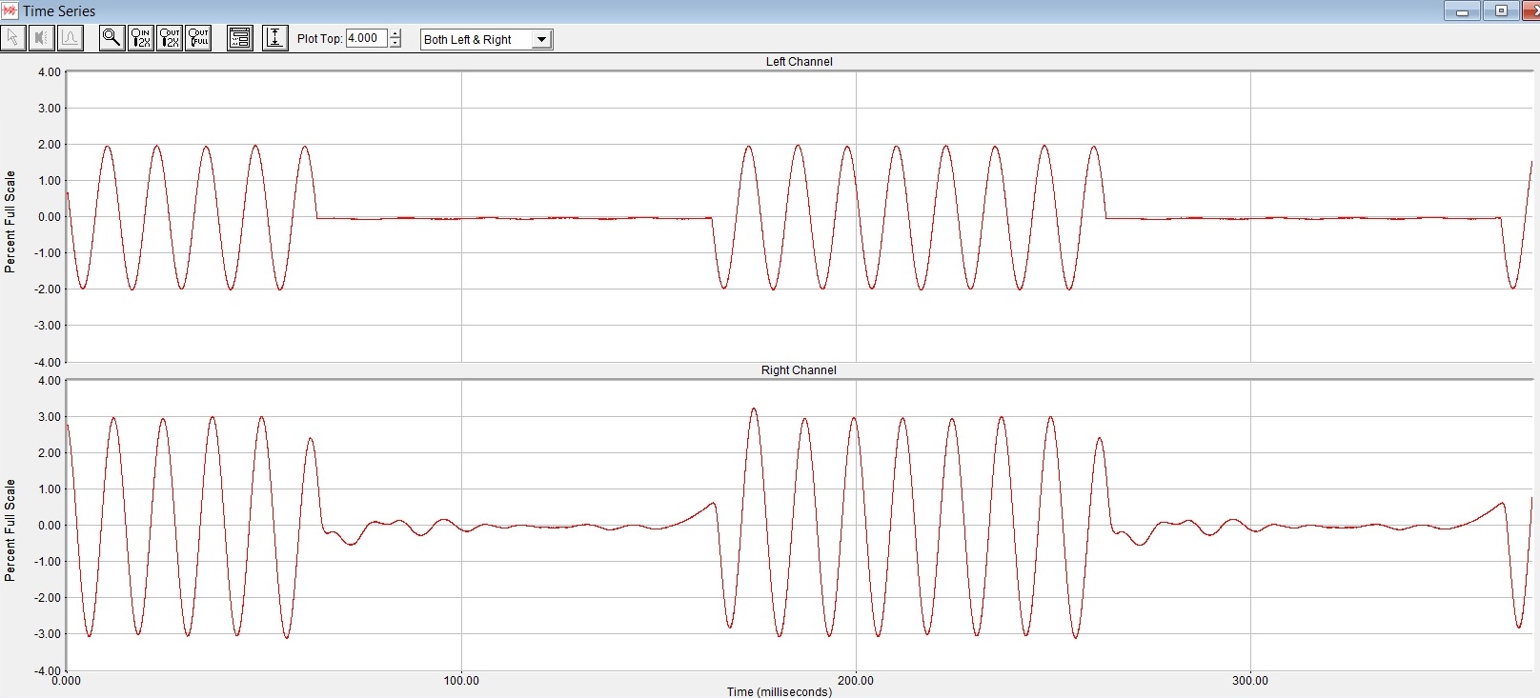Zoom out 2X on the plot
The width and height of the screenshot is (1540, 698).
(169, 38)
